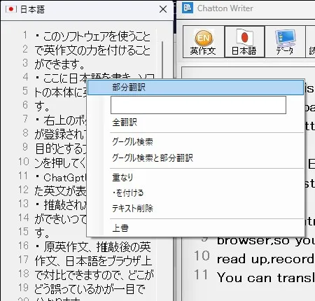Viewport: 315px width, 301px height.
Task: Close the 日本語 panel
Action: point(163,9)
